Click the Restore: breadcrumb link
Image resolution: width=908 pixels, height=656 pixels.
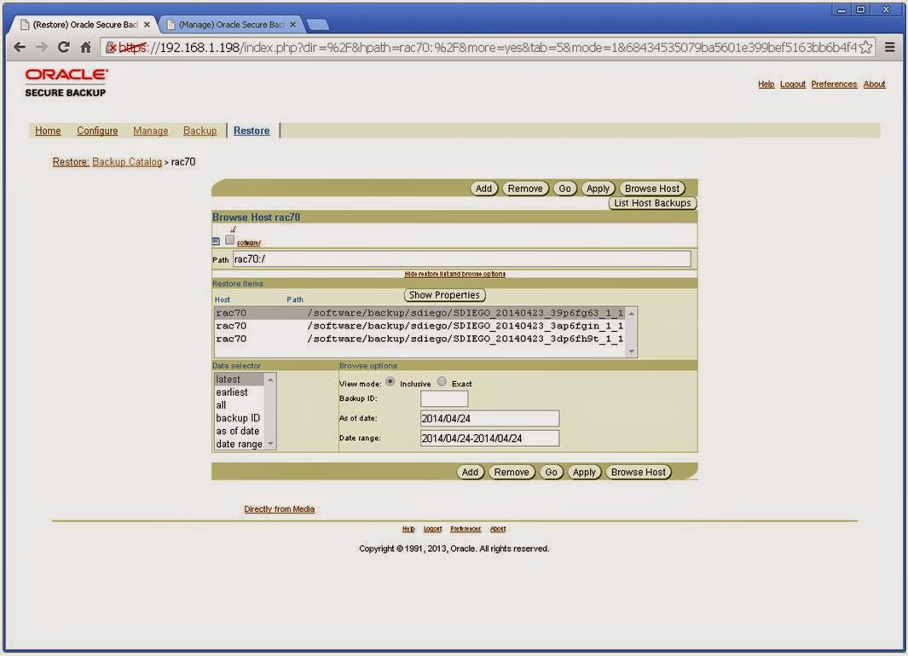[x=71, y=162]
